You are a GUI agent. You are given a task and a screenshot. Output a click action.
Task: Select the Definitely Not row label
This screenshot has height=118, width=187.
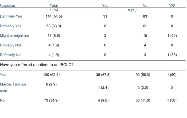11,55
